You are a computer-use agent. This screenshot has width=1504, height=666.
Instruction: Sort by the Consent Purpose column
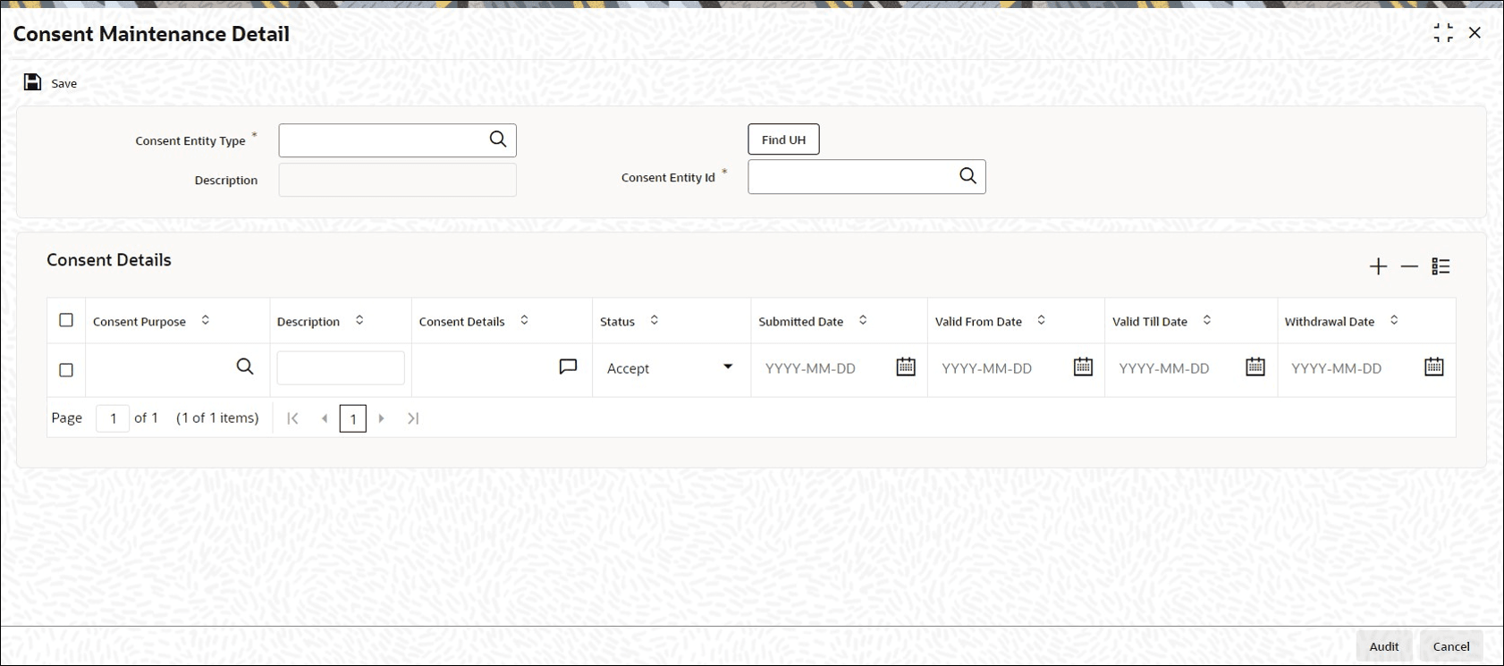(206, 320)
